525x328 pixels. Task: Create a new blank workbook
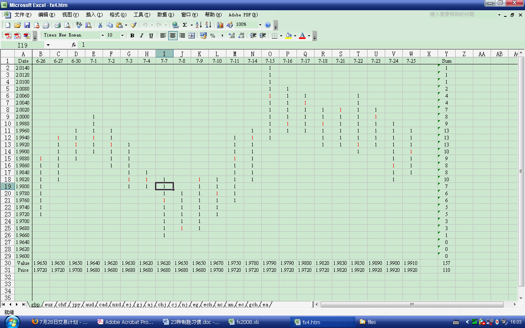8,25
